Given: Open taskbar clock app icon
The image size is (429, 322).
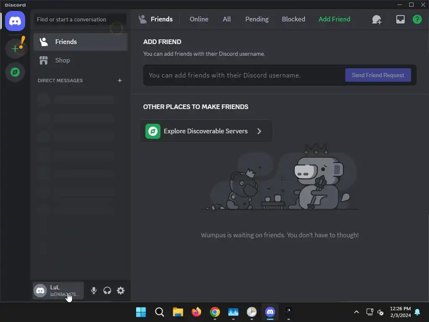Looking at the screenshot, I should [251, 312].
